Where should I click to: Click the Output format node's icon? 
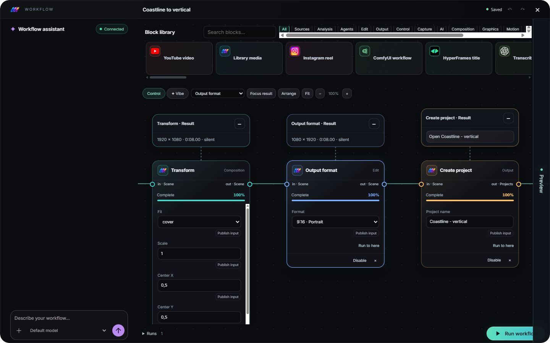click(298, 170)
